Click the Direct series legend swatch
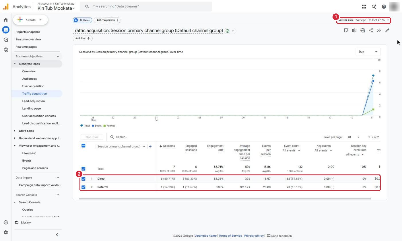Viewport: 402px width, 241px height. pyautogui.click(x=93, y=126)
